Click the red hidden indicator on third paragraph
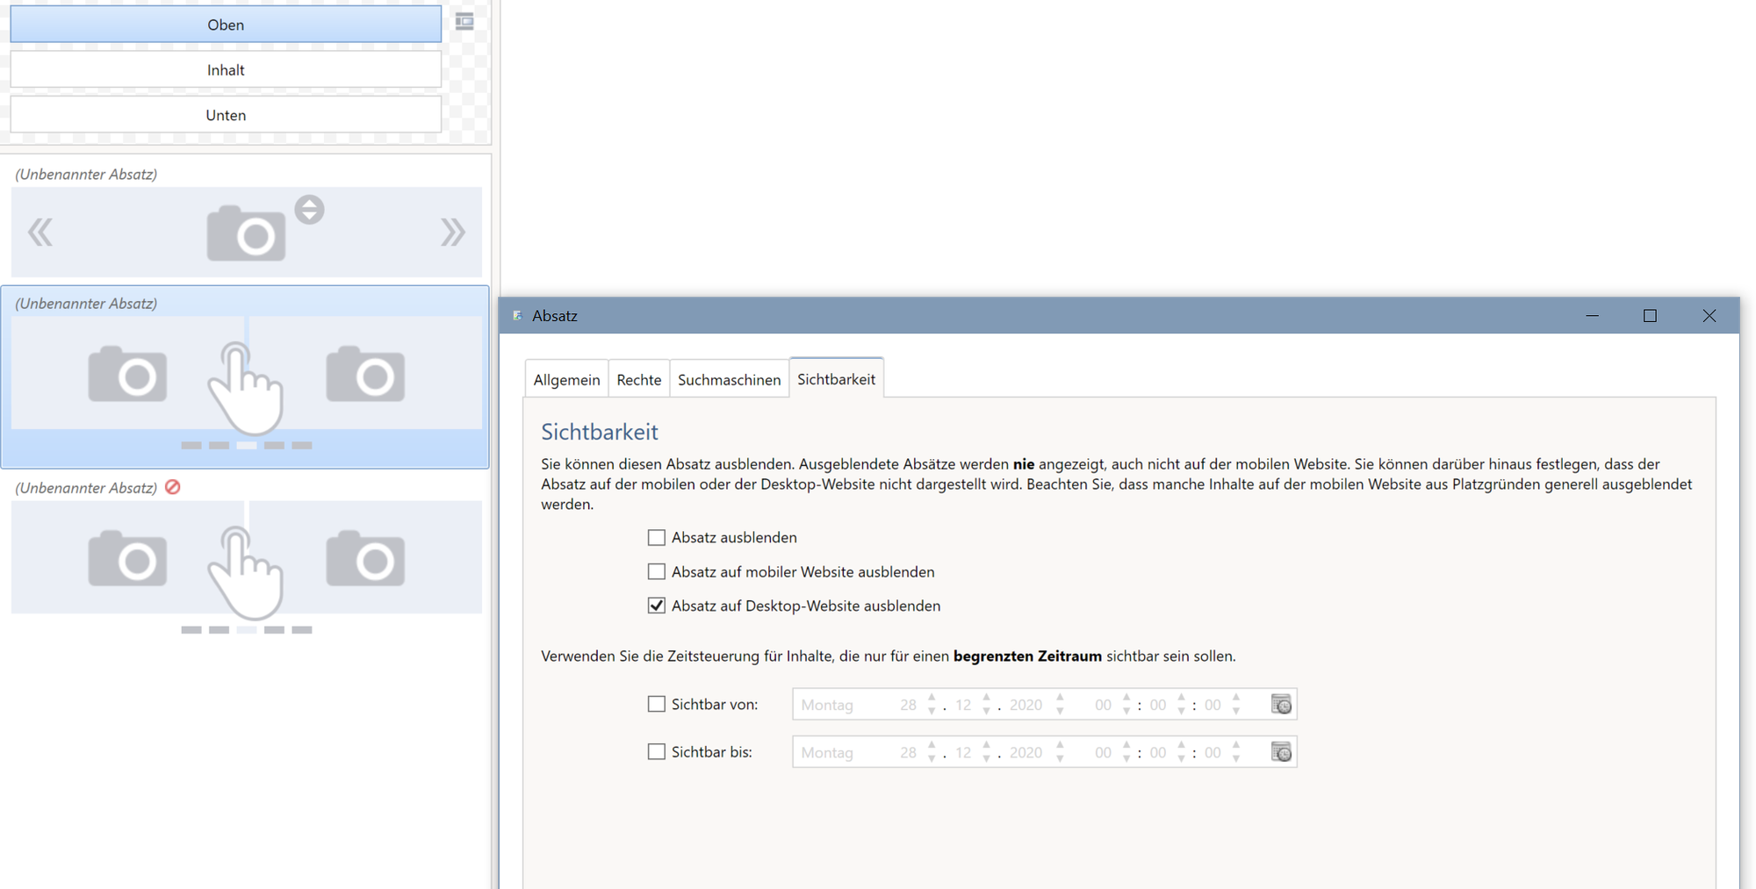 coord(173,487)
